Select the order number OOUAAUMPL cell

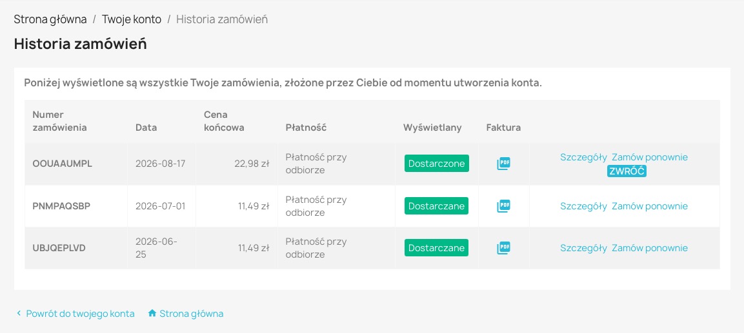coord(76,164)
